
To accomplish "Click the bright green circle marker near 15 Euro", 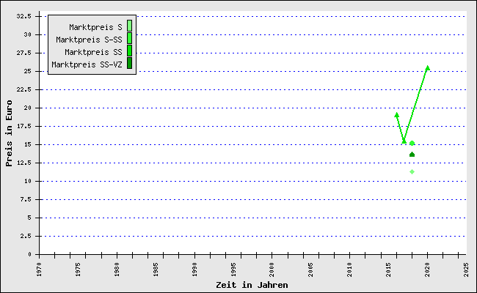I will point(412,144).
